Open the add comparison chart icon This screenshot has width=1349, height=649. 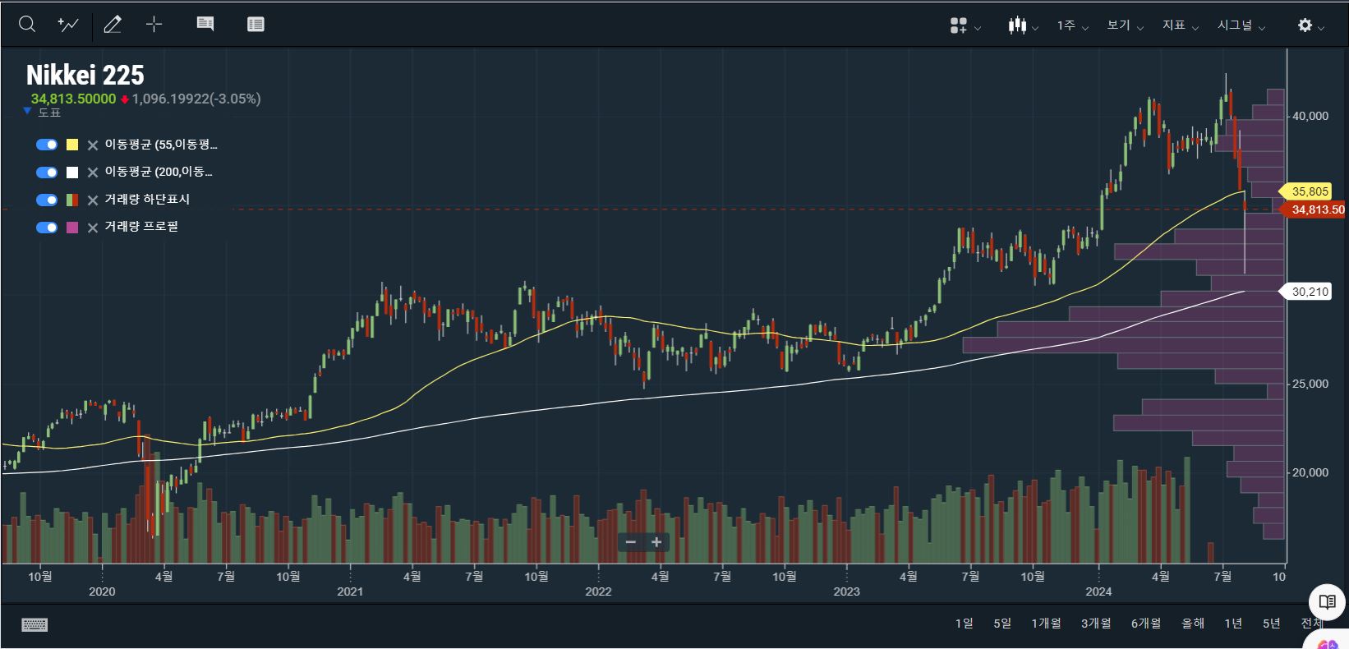pyautogui.click(x=68, y=25)
